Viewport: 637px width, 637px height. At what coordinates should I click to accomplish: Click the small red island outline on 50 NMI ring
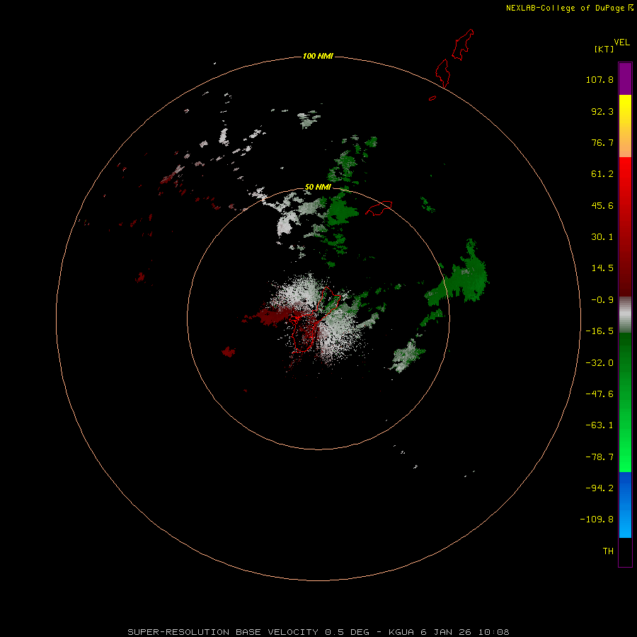click(379, 208)
